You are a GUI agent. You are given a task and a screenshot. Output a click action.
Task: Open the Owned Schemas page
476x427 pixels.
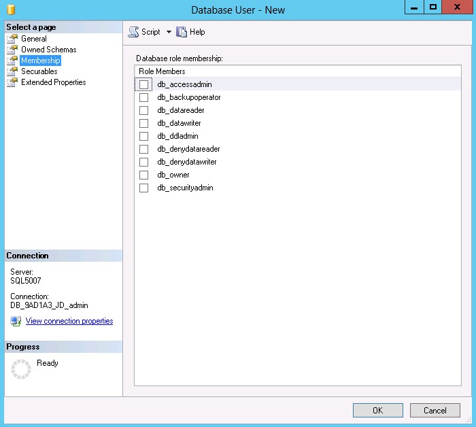coord(48,50)
